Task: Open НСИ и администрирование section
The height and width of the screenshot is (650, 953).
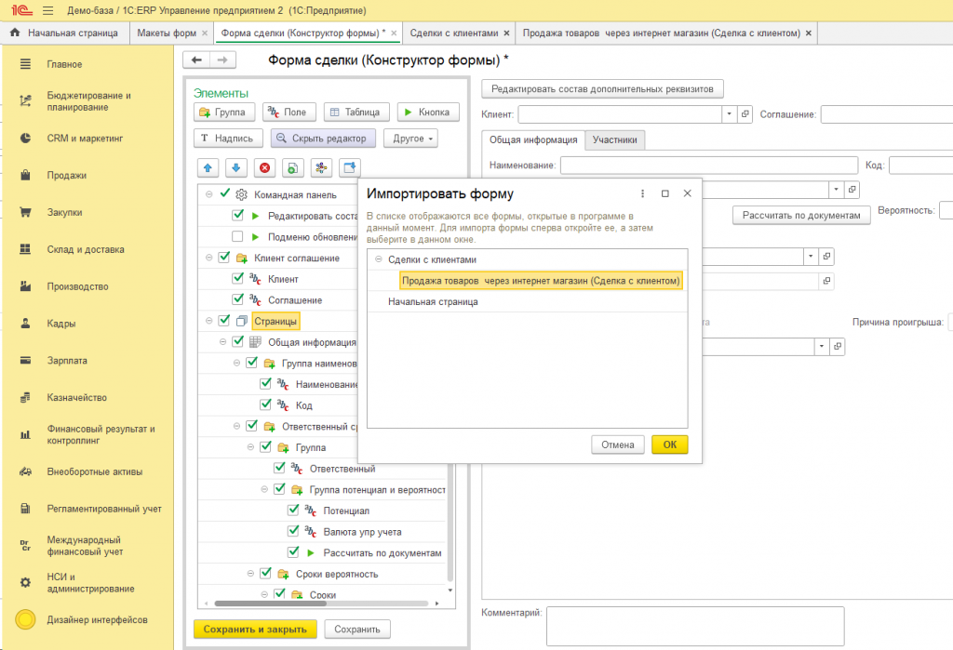Action: pos(90,583)
